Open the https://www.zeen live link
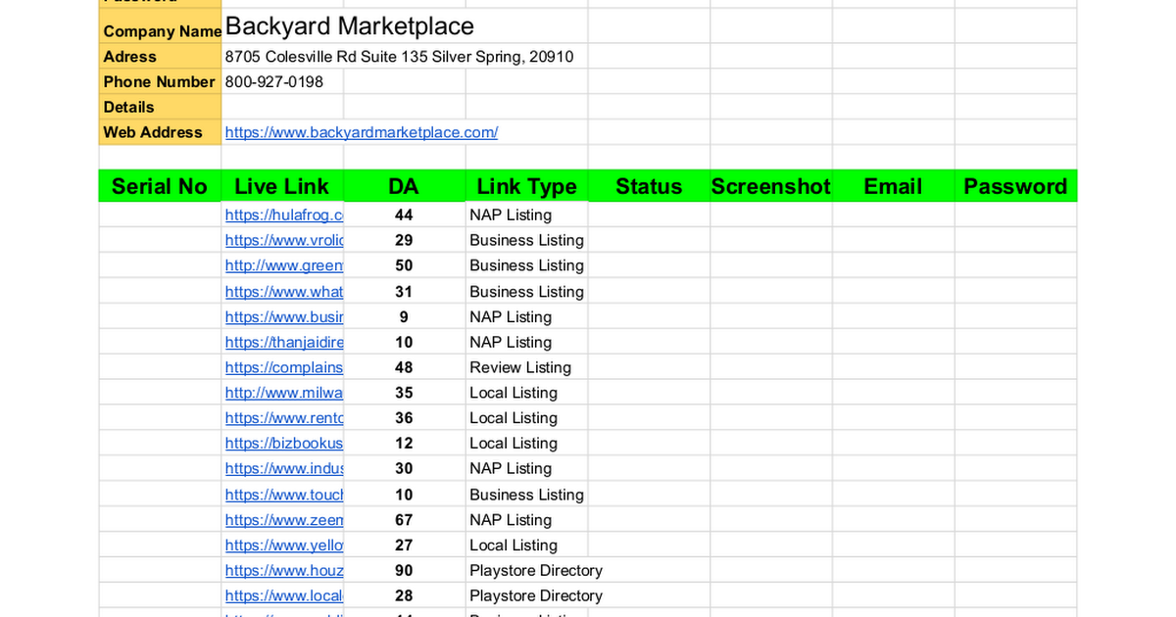Image resolution: width=1176 pixels, height=617 pixels. pos(284,520)
